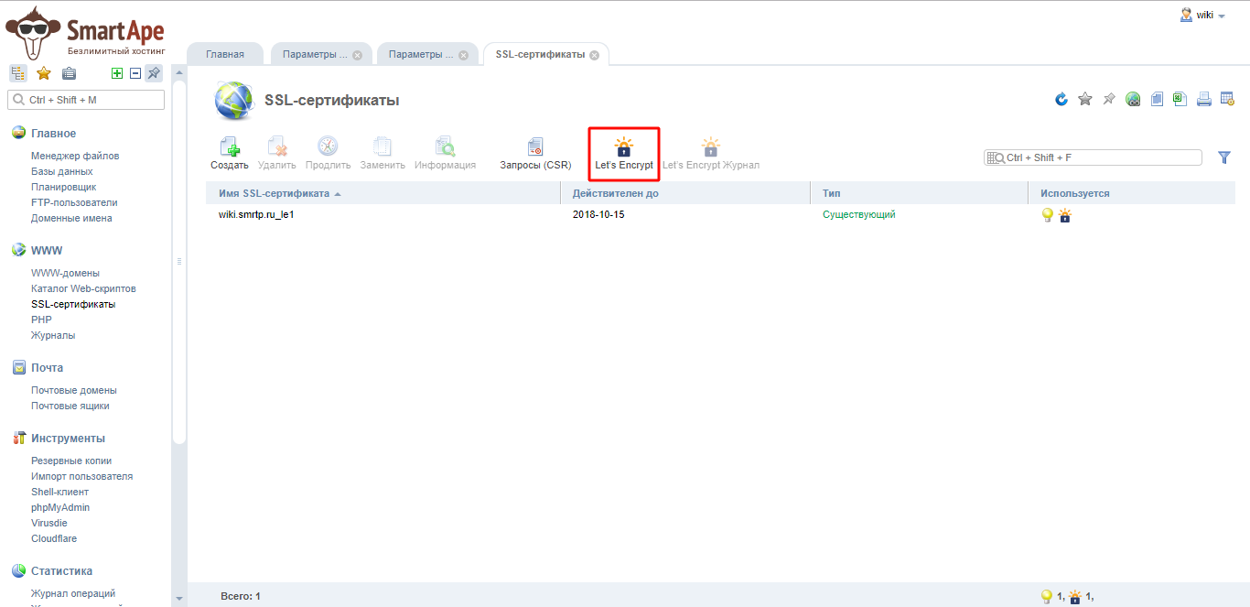The image size is (1250, 607).
Task: Print the SSL certificates list
Action: tap(1204, 99)
